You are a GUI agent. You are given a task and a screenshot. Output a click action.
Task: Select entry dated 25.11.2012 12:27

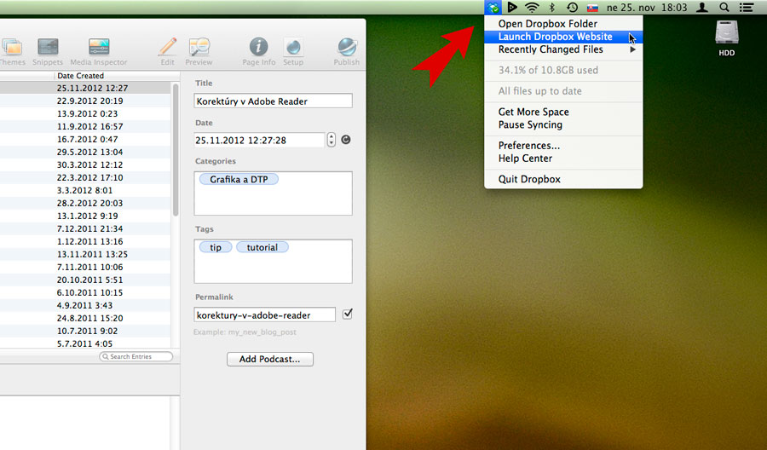(x=85, y=88)
